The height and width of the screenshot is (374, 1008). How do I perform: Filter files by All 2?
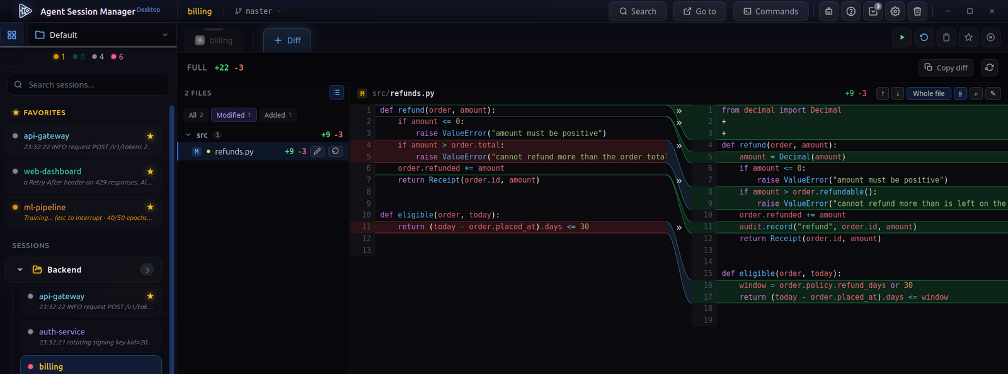coord(196,115)
